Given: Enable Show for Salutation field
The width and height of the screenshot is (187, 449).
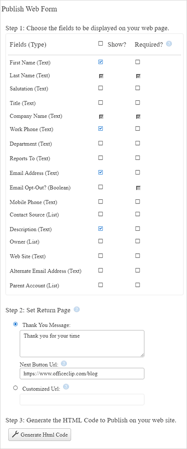Looking at the screenshot, I should point(100,88).
